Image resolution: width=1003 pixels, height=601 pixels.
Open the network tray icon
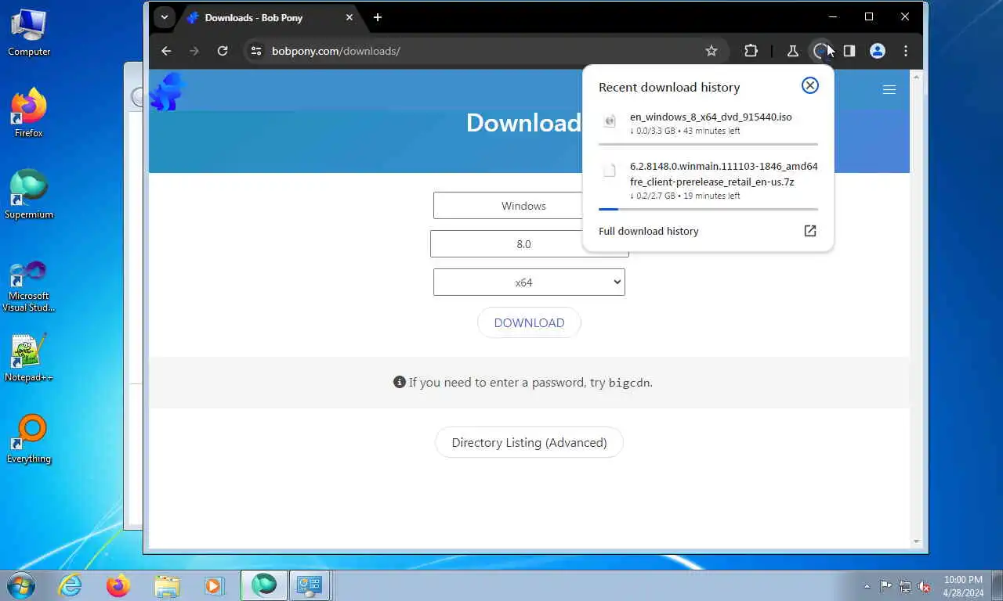pyautogui.click(x=905, y=586)
